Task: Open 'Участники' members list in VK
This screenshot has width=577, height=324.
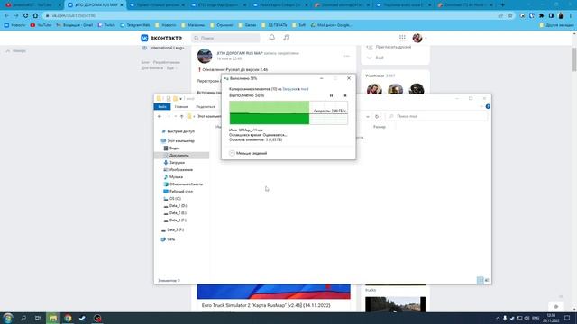Action: [x=380, y=76]
